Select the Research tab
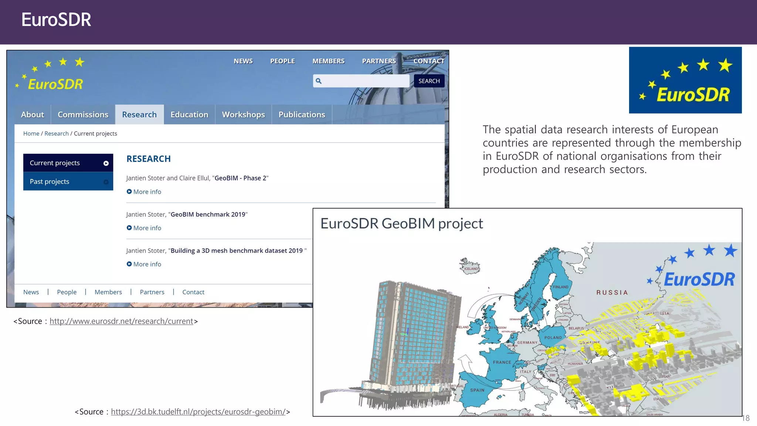The height and width of the screenshot is (426, 757). [x=139, y=115]
